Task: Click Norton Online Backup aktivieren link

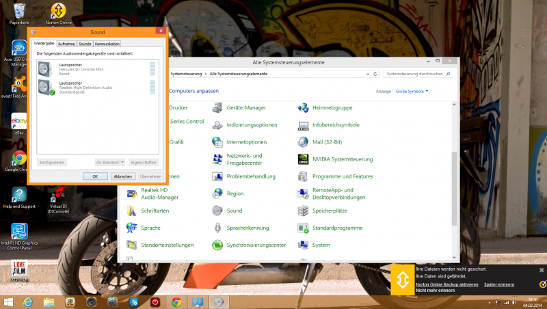Action: click(x=446, y=284)
